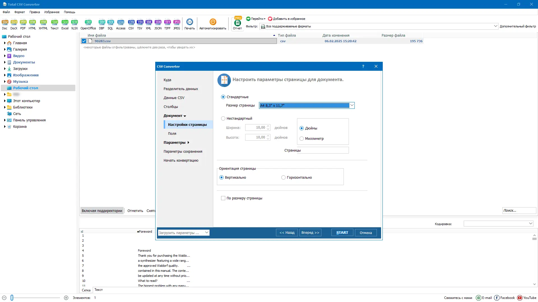
Task: Click the Поиск search field
Action: (519, 211)
